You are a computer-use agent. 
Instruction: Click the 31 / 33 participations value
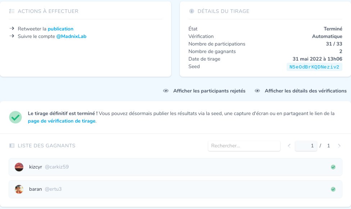[x=334, y=44]
